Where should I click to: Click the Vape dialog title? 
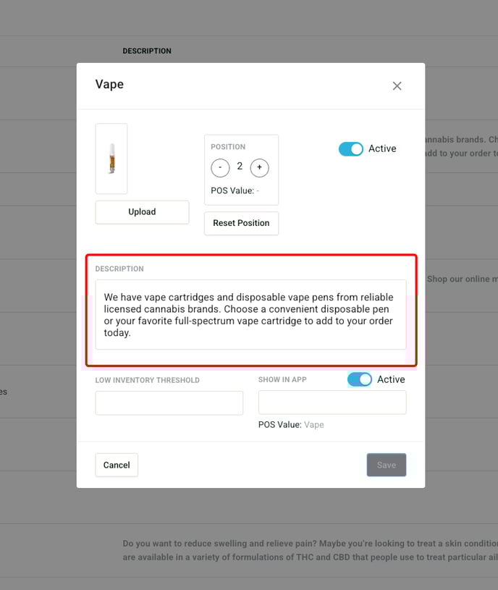(x=109, y=85)
